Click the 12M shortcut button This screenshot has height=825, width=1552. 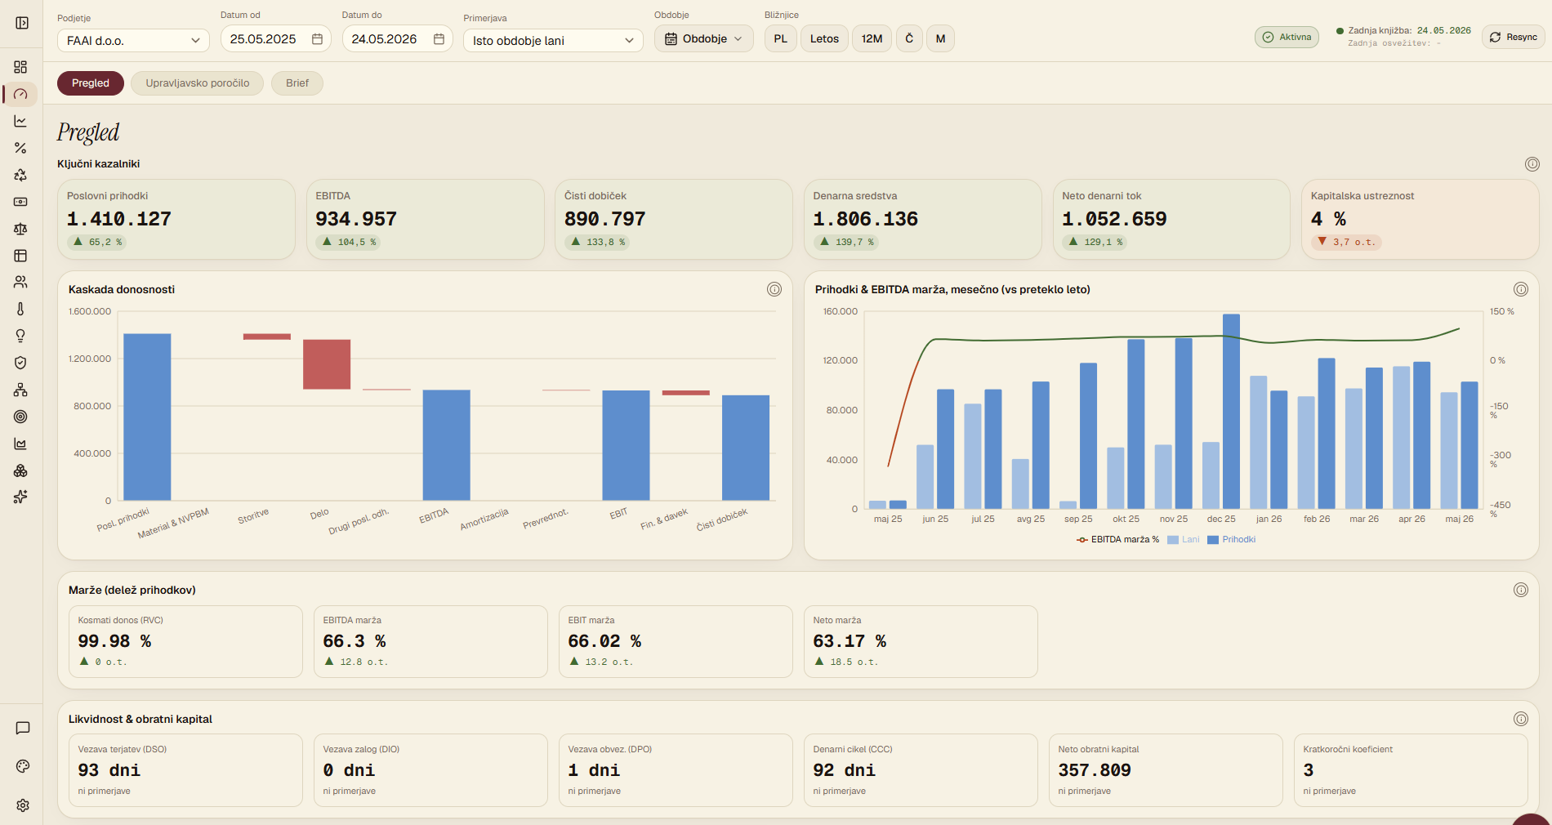[x=872, y=38]
